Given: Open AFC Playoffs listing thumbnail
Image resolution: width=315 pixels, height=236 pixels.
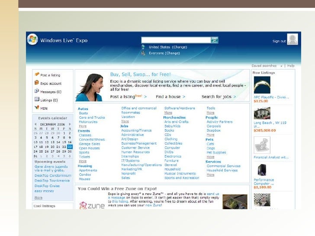Looking at the screenshot, I should 262,85.
